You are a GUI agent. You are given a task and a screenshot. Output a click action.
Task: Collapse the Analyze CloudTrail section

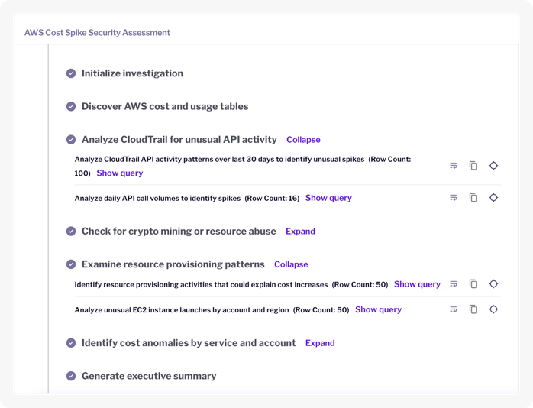click(x=303, y=140)
